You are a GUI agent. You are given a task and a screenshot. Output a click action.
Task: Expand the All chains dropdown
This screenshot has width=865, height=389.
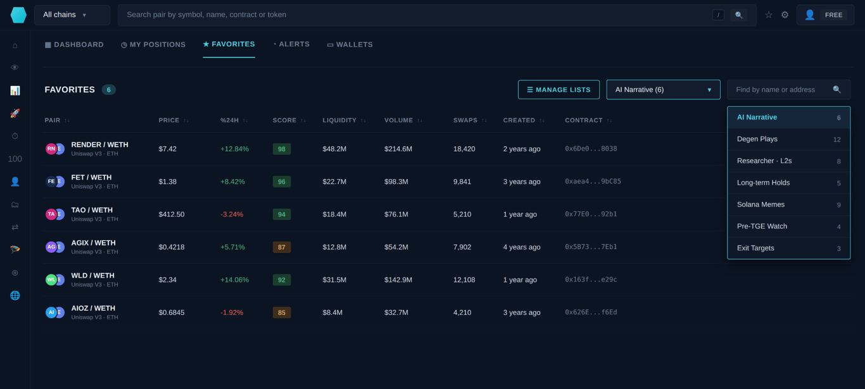[72, 15]
